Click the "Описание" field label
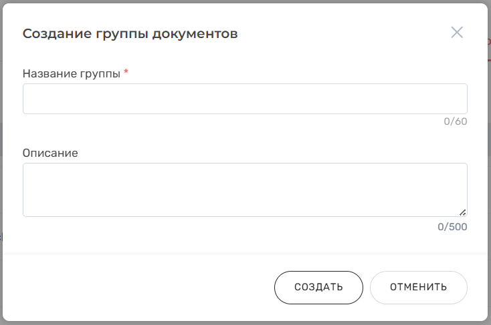This screenshot has width=491, height=325. click(50, 153)
